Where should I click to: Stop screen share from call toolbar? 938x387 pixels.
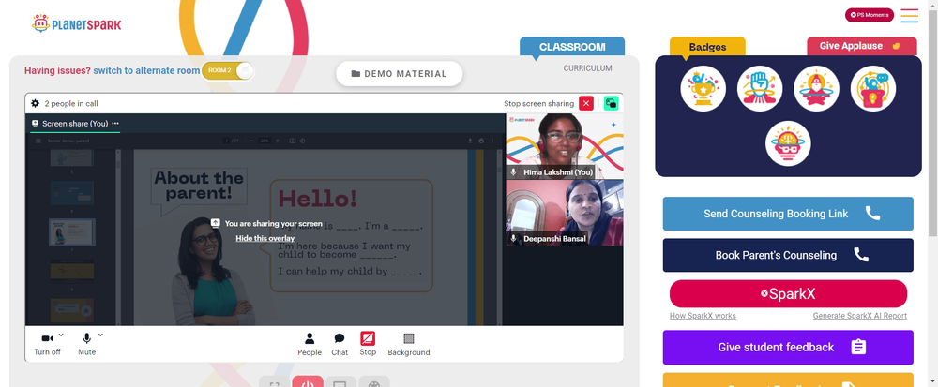coord(368,344)
